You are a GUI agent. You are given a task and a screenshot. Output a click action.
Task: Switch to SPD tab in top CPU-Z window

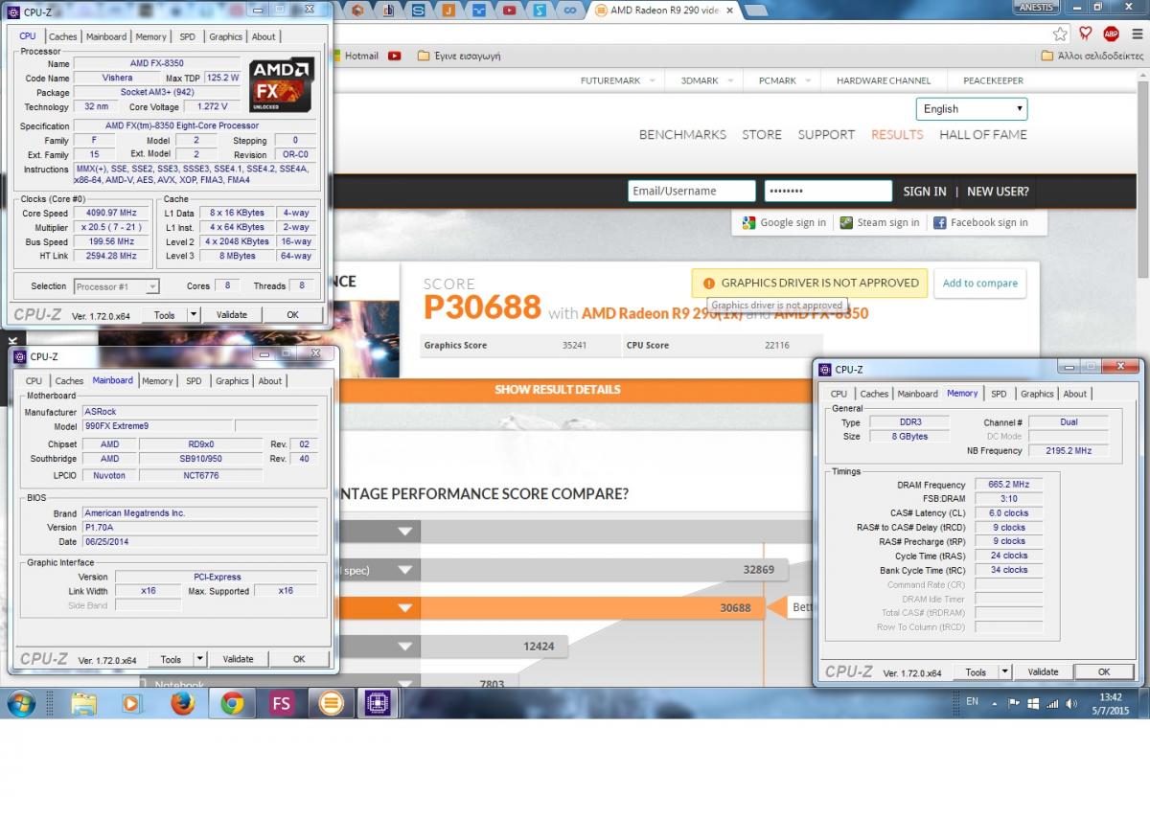[187, 36]
